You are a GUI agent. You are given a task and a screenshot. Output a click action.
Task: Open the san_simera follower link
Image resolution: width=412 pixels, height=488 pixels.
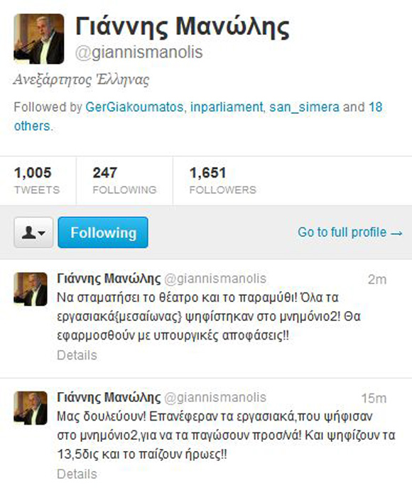[304, 107]
